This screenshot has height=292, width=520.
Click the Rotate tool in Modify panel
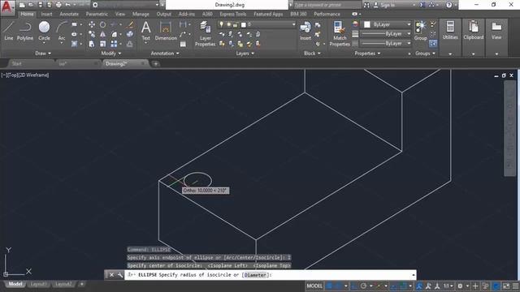[x=103, y=24]
